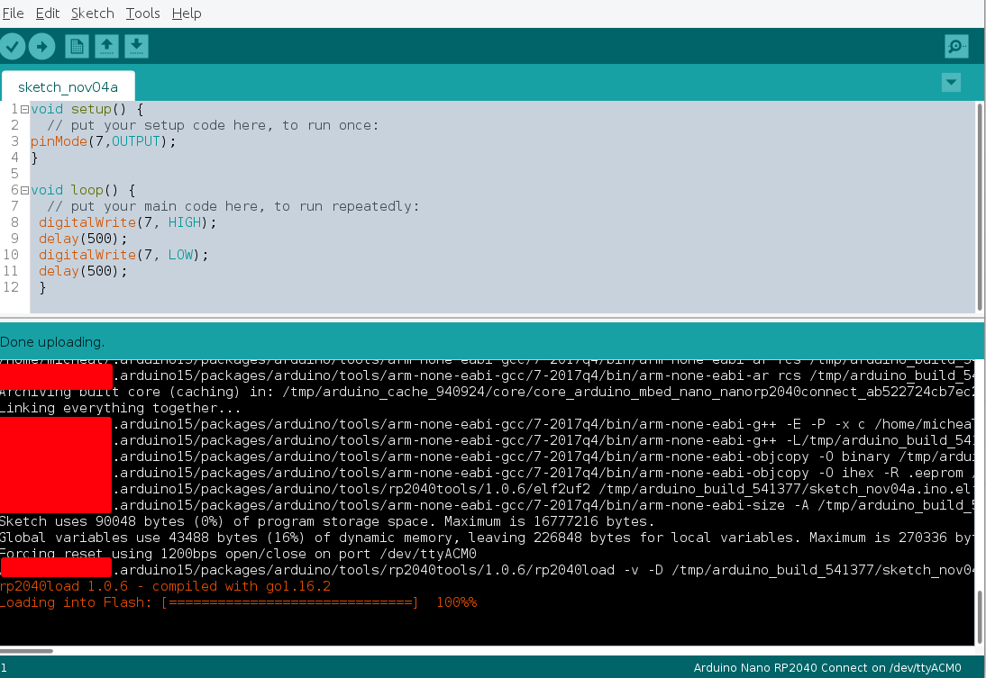Collapse the loop() function fold toggle

25,189
